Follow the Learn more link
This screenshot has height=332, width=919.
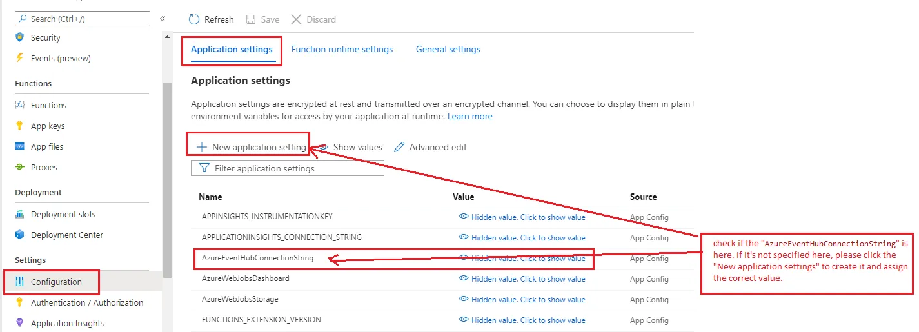click(x=469, y=117)
